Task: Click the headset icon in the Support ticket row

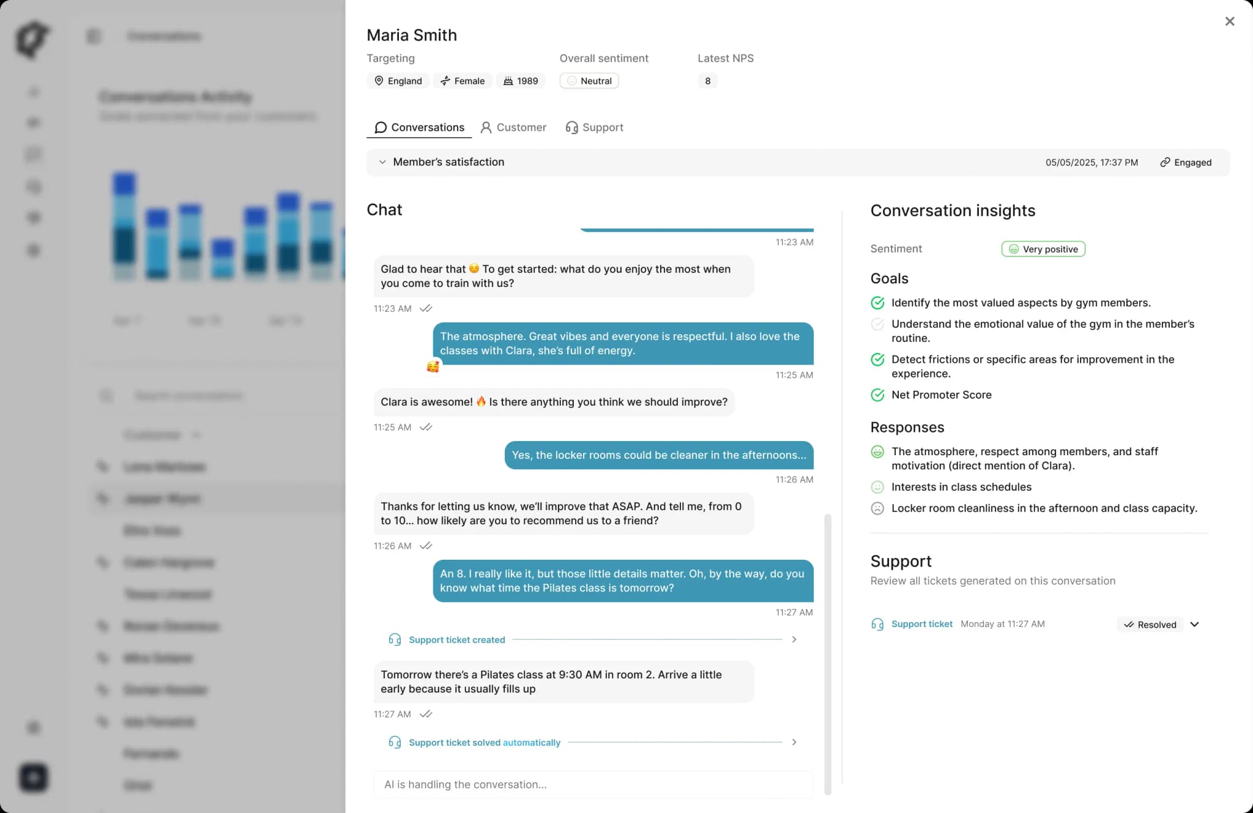Action: pyautogui.click(x=877, y=624)
